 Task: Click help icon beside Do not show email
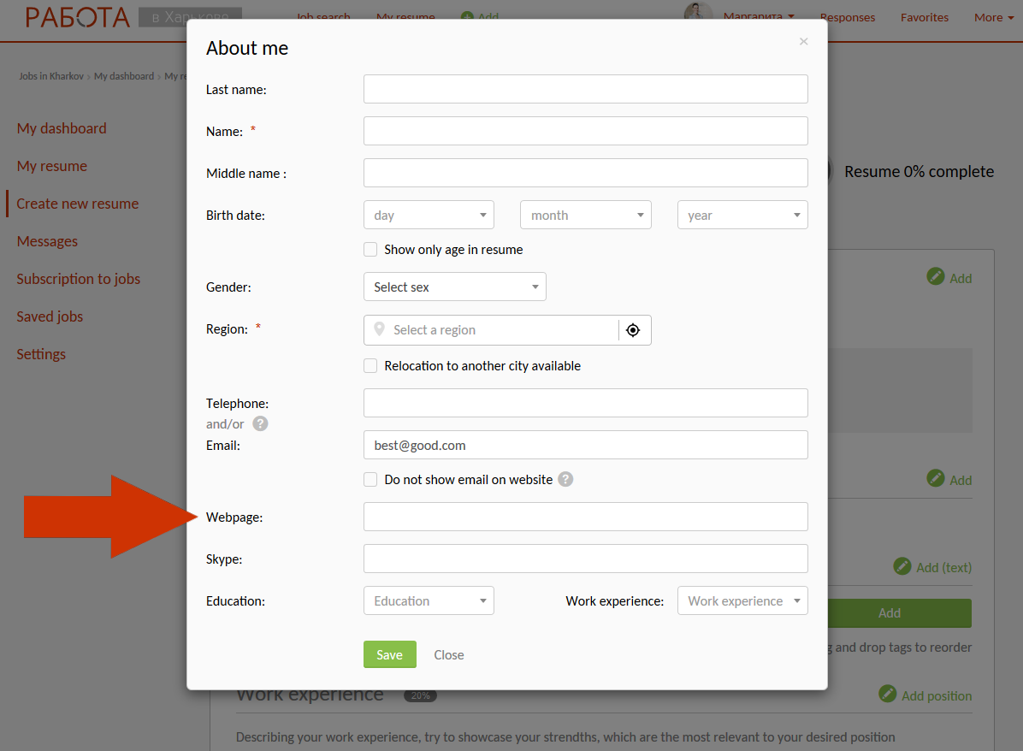click(x=565, y=480)
